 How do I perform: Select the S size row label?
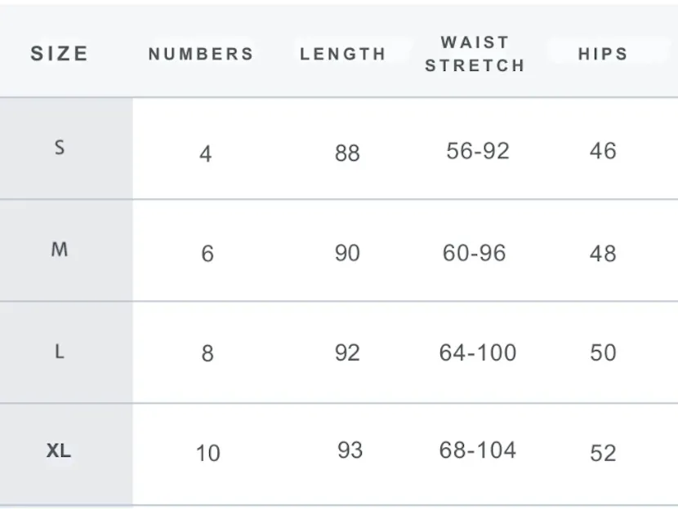tap(60, 148)
